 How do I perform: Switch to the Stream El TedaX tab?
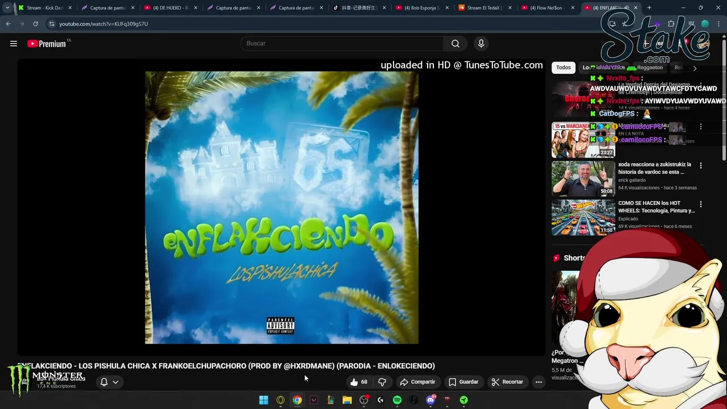[x=484, y=8]
